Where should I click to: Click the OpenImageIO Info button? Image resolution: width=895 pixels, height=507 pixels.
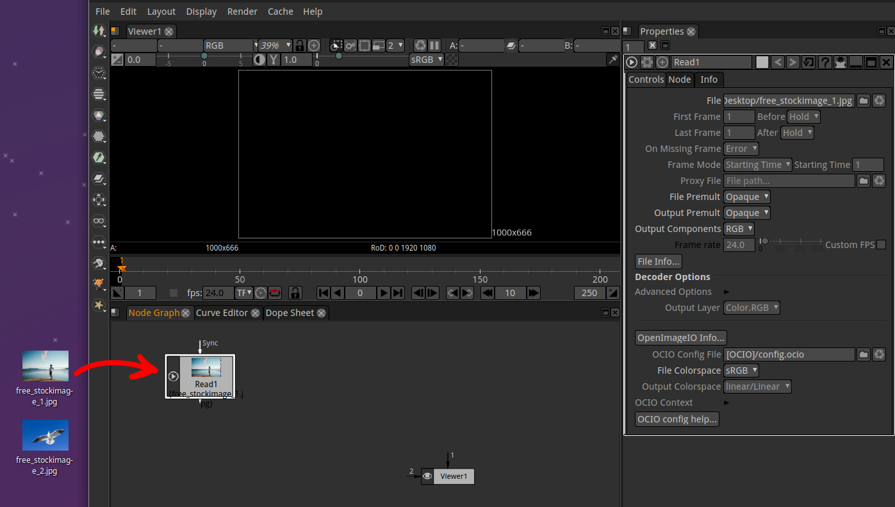[x=680, y=338]
